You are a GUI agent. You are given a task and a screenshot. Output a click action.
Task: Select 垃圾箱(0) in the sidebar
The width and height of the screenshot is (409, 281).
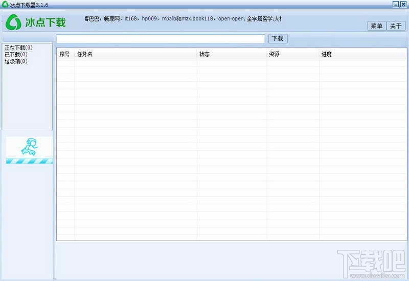pos(16,61)
